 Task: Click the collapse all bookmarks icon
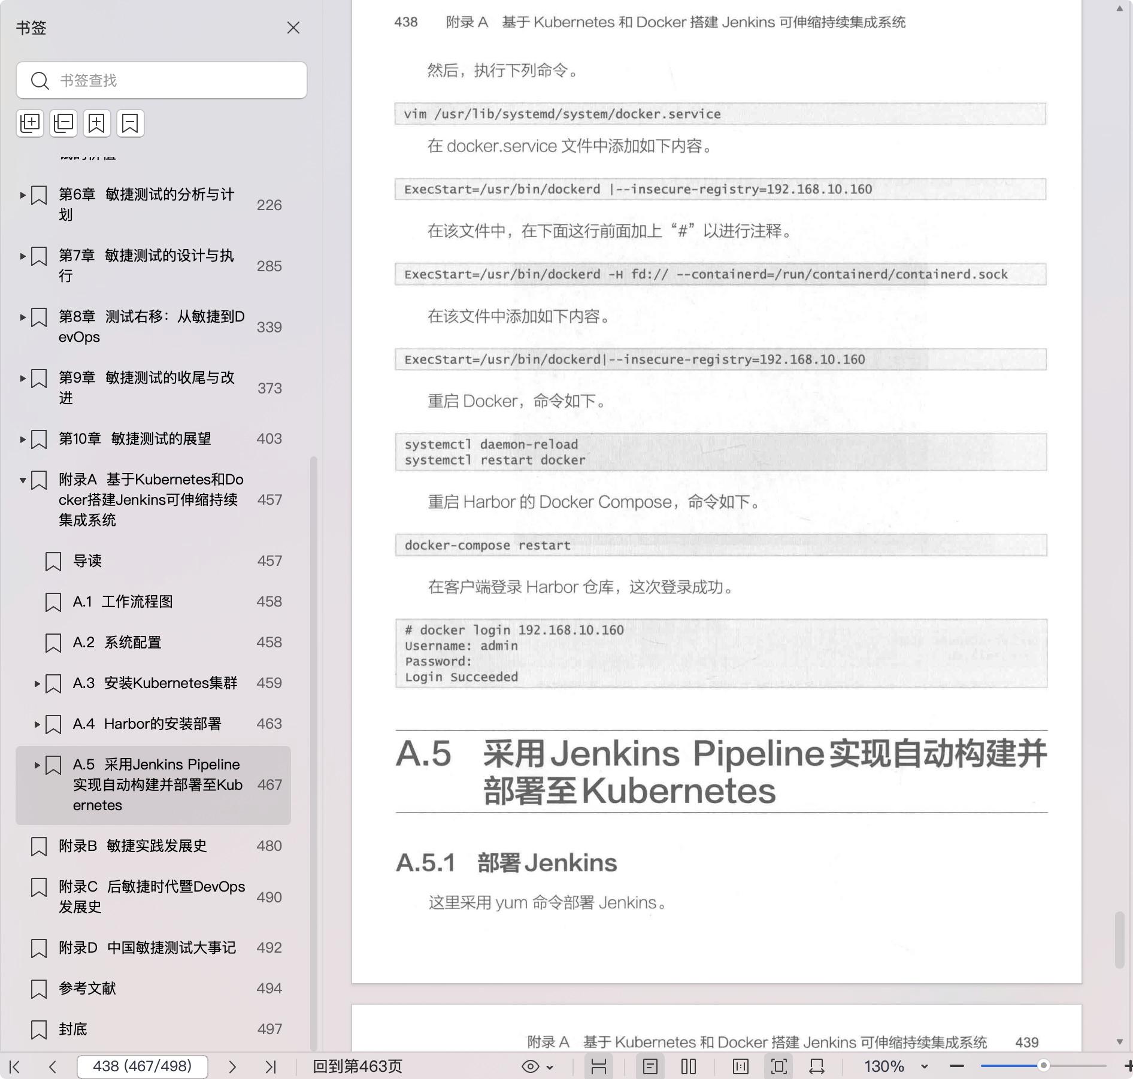click(x=63, y=123)
